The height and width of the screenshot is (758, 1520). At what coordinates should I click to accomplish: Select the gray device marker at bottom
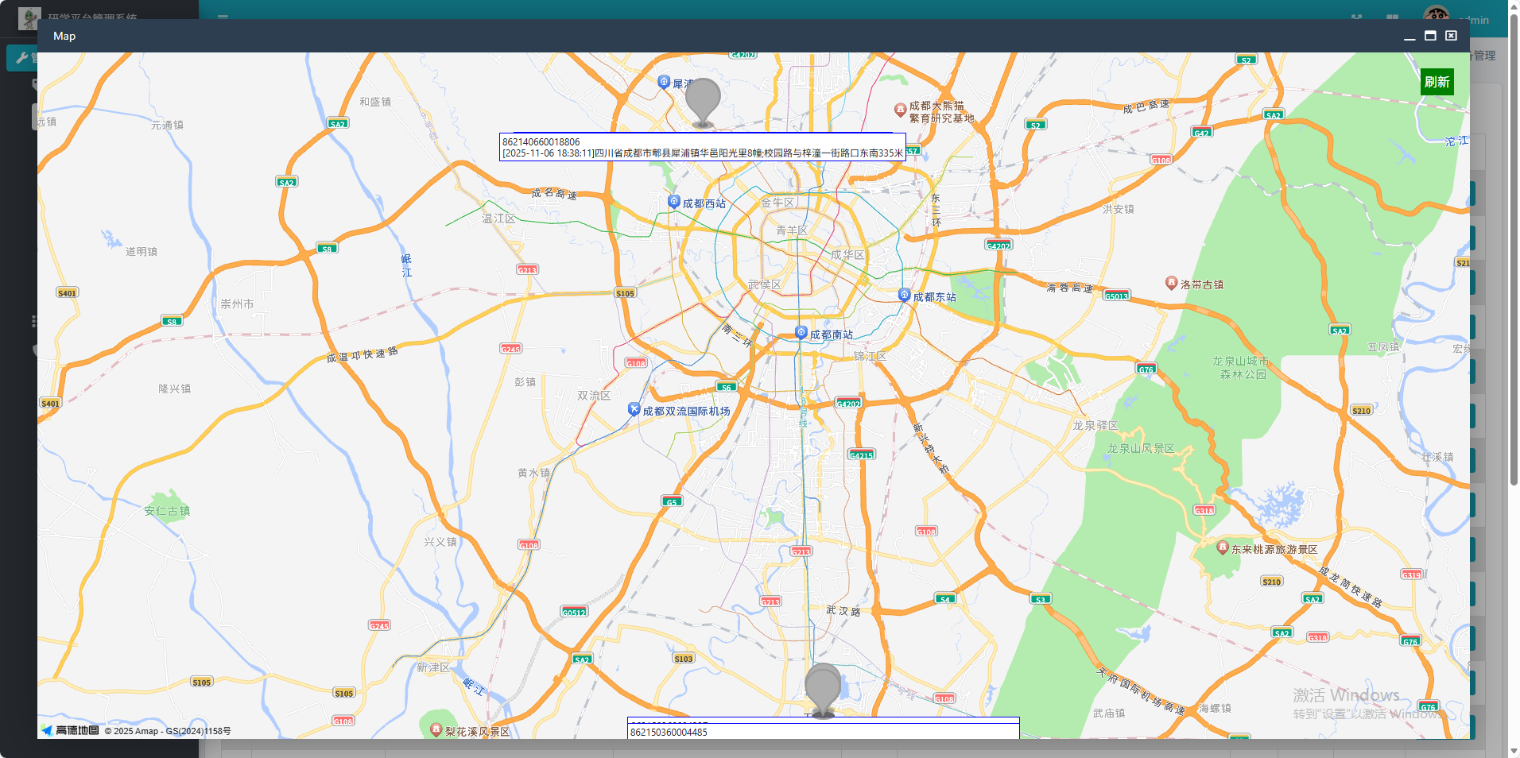[823, 688]
